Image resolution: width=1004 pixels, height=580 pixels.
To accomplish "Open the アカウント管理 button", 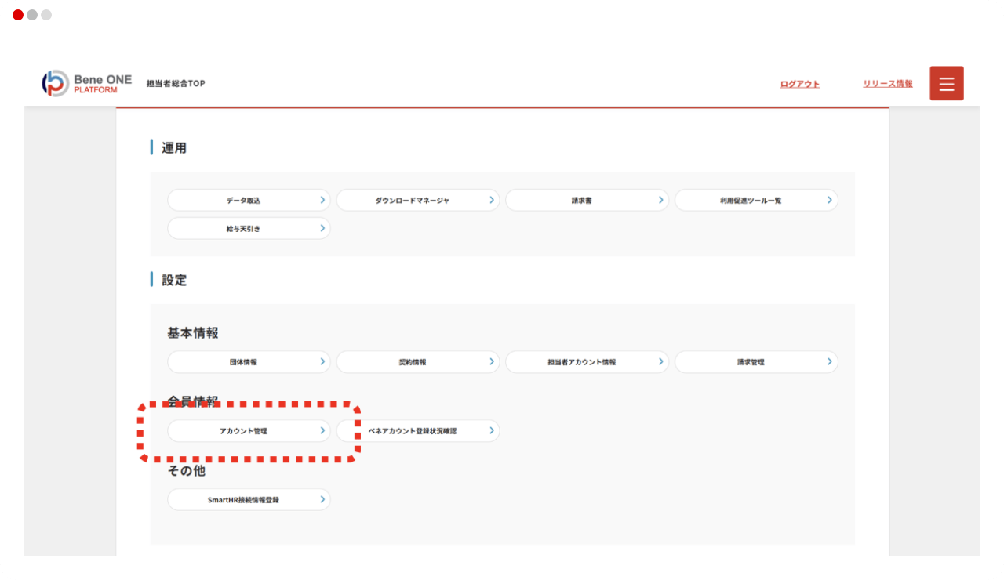I will point(249,431).
